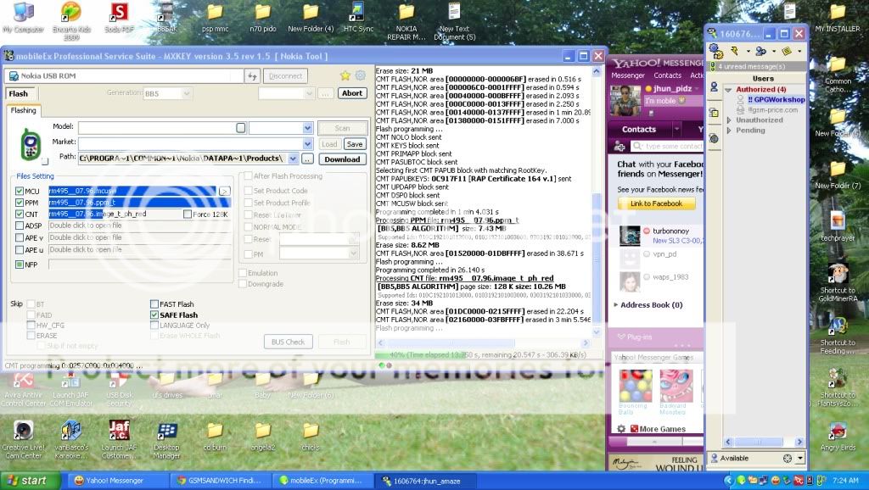This screenshot has width=869, height=490.
Task: Launch HTC Sync from desktop
Action: [x=358, y=13]
